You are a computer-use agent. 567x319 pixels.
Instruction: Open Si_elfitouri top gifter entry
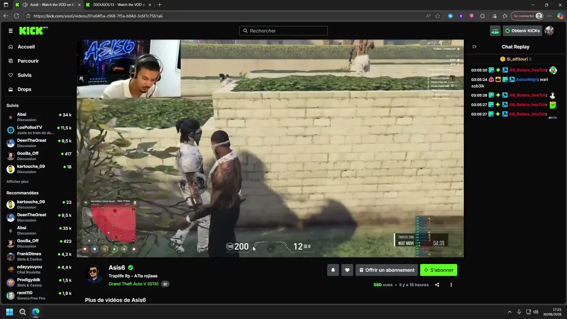[x=516, y=59]
